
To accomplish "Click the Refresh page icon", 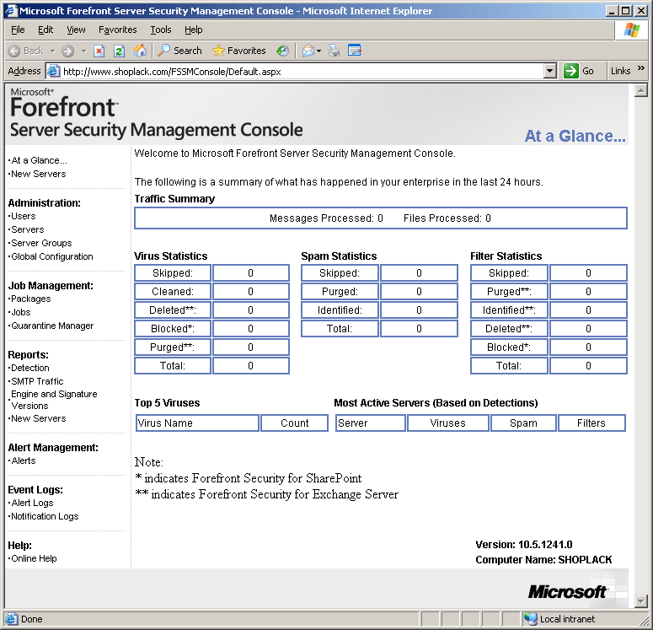I will [x=119, y=51].
